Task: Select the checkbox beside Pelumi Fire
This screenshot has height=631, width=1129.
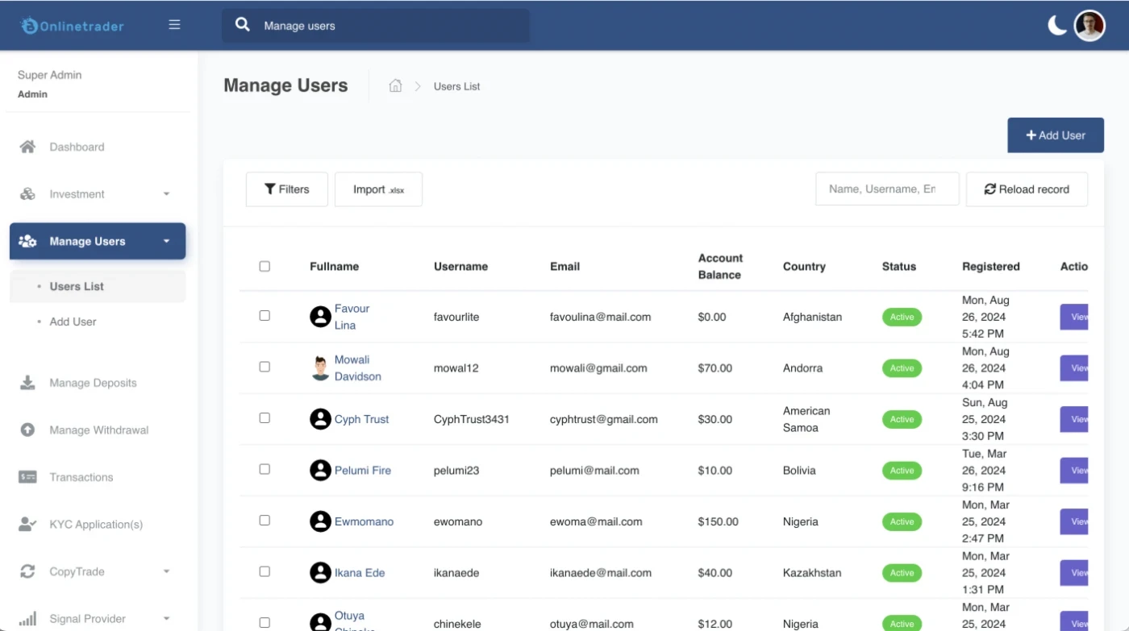Action: (x=265, y=469)
